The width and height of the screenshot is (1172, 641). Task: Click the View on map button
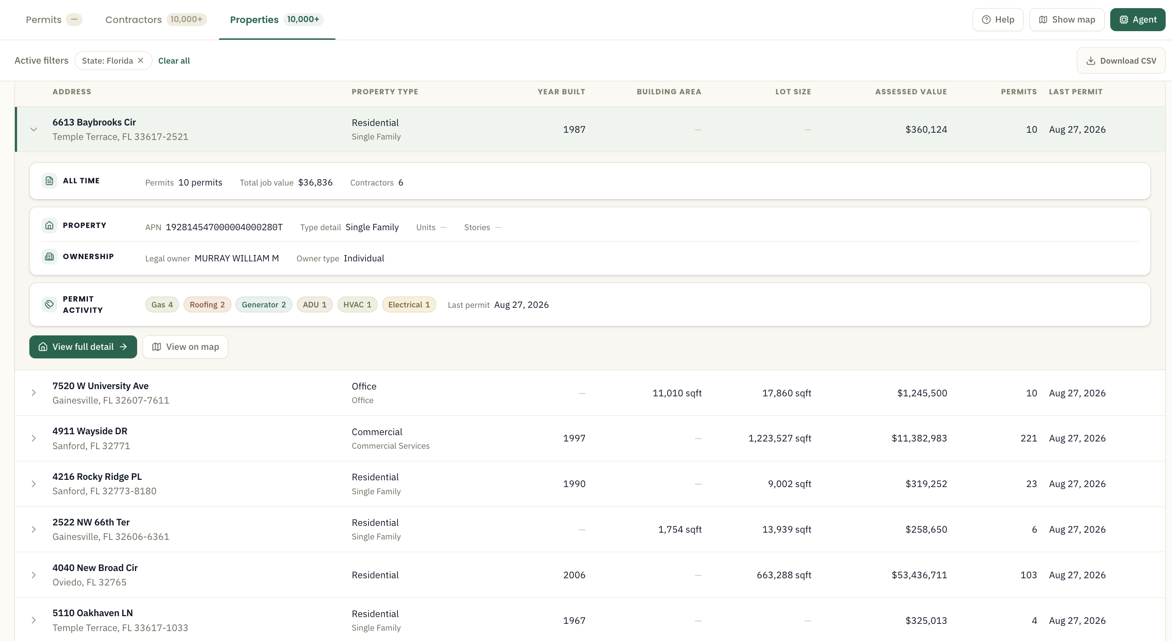[x=185, y=347]
